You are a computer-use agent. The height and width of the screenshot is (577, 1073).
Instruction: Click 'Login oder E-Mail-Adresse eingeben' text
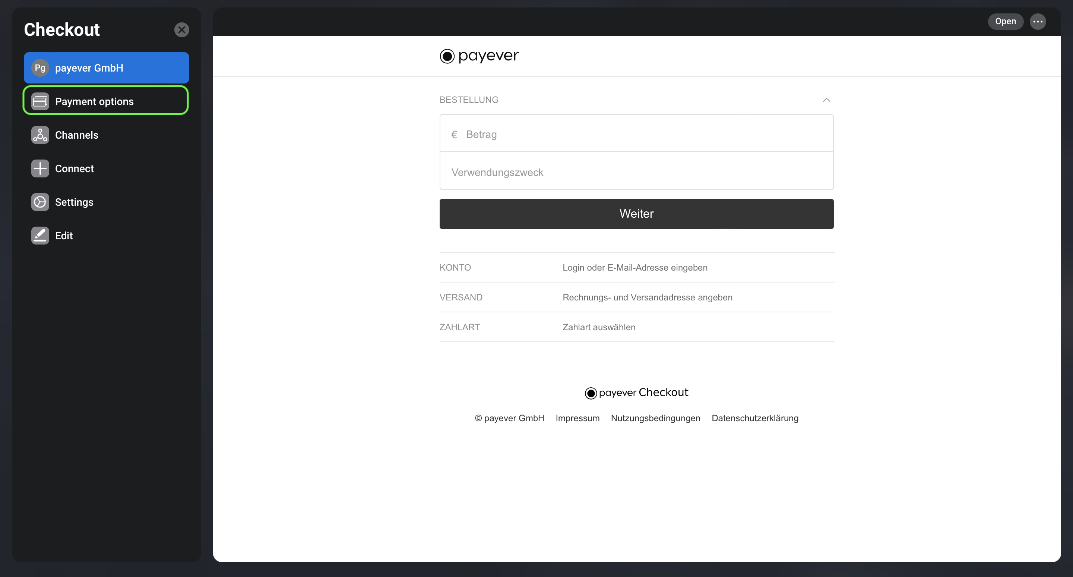[x=635, y=268]
